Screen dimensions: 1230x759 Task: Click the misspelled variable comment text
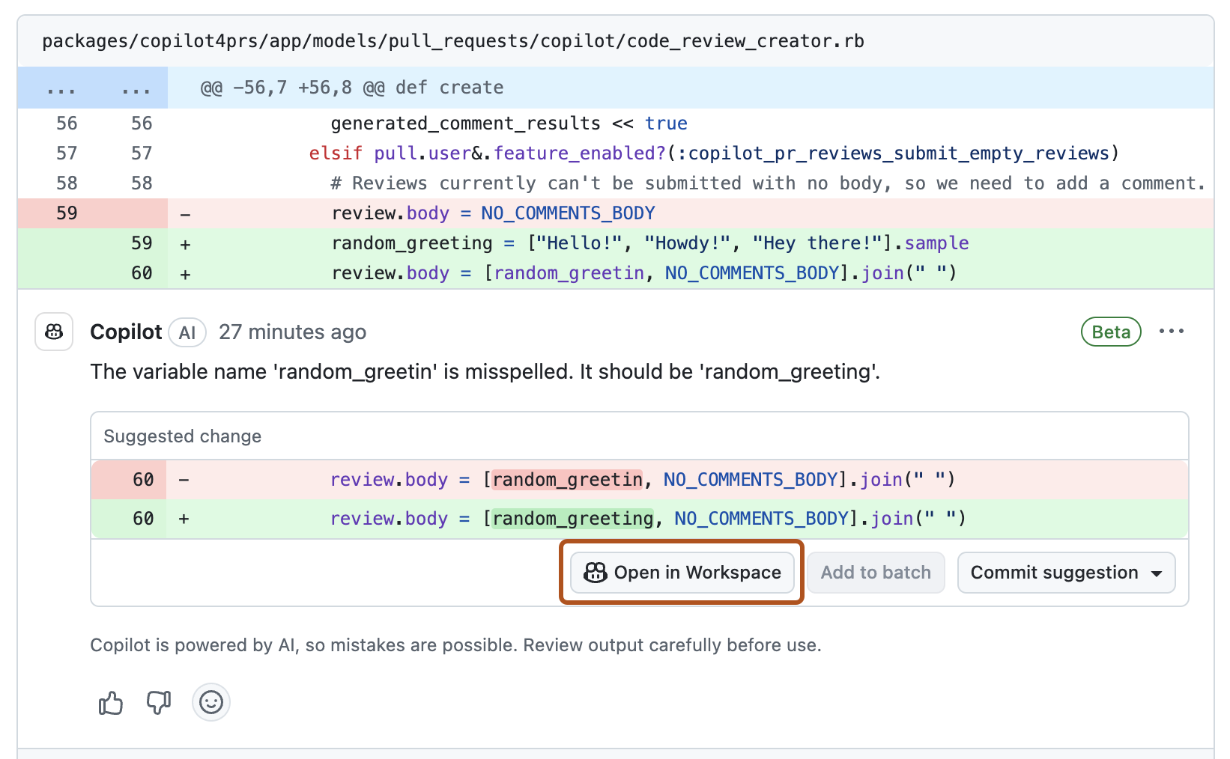coord(485,372)
